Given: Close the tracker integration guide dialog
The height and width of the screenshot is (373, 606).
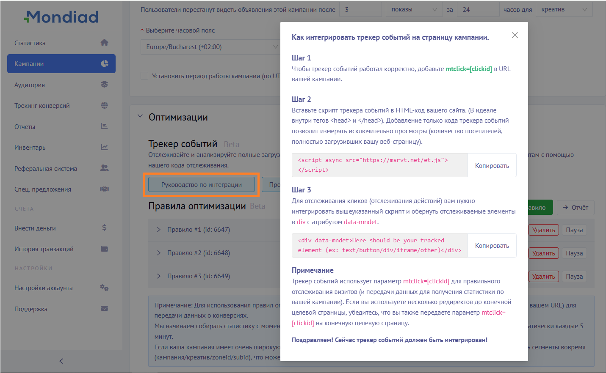Looking at the screenshot, I should pyautogui.click(x=515, y=35).
